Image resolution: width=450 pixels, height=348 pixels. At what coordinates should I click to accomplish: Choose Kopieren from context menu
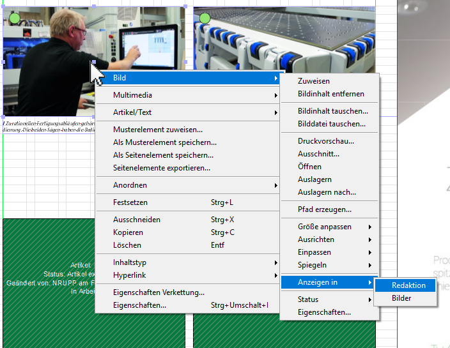click(128, 232)
